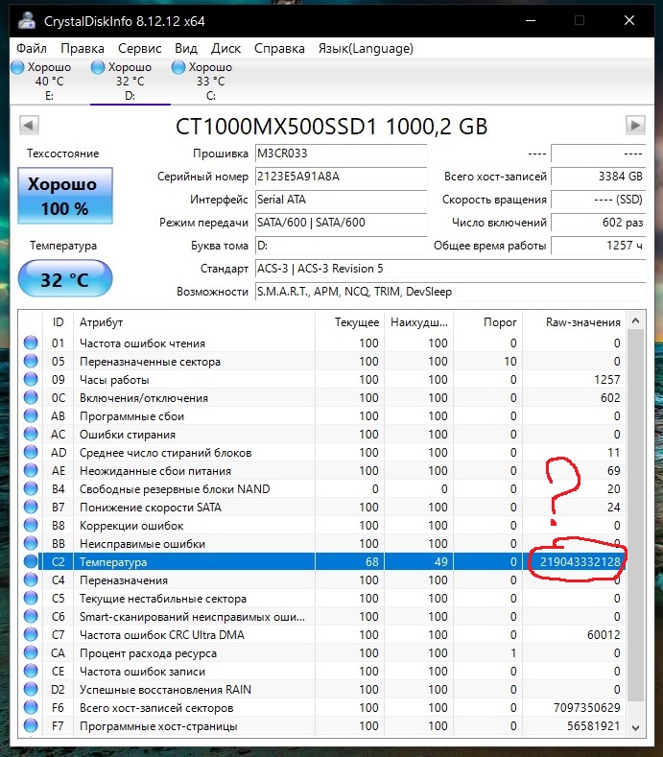Open the Файл menu
The height and width of the screenshot is (757, 663).
32,48
